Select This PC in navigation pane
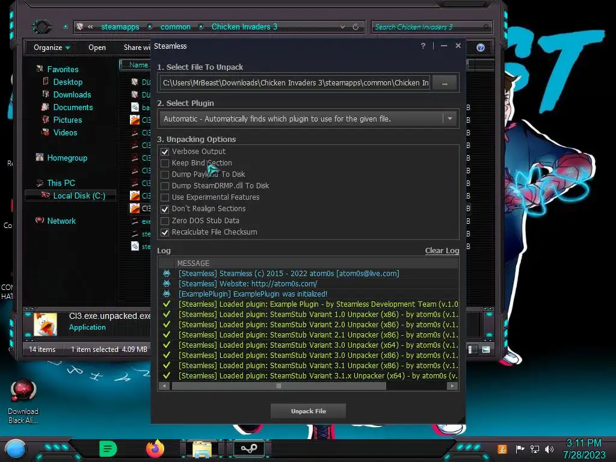616x462 pixels. point(61,183)
